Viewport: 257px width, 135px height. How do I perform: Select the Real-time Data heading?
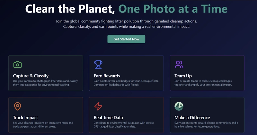(x=108, y=118)
